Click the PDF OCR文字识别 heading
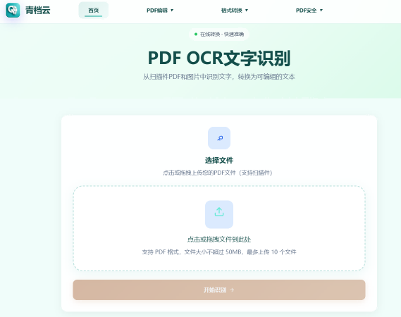Viewport: 401px width, 317px height. (x=219, y=58)
